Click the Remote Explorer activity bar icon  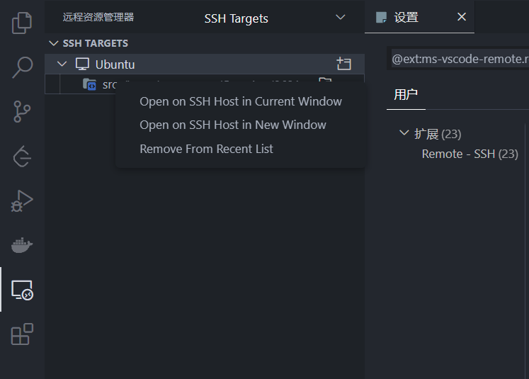[x=23, y=289]
